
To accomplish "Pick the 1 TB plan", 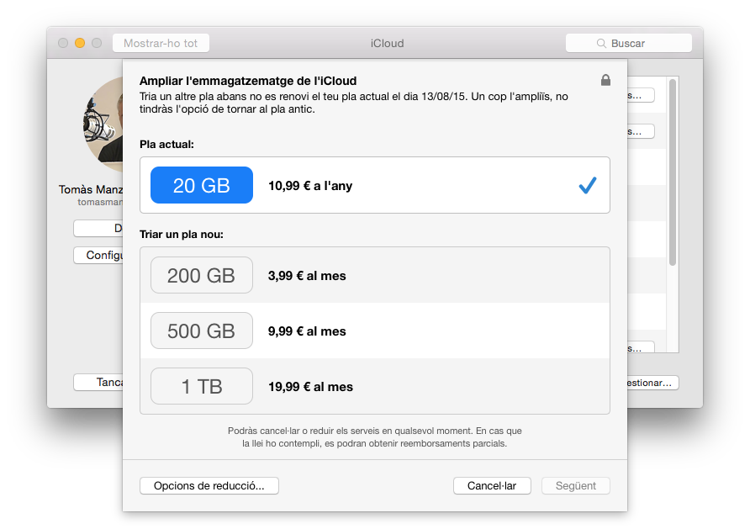I will point(201,386).
